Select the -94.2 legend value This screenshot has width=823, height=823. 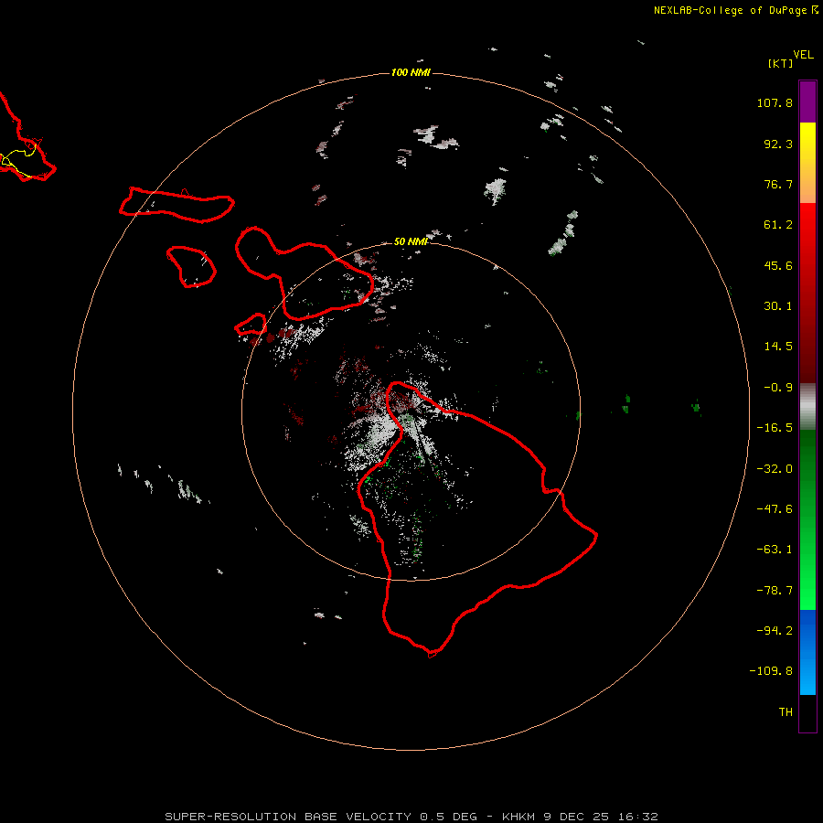[775, 631]
